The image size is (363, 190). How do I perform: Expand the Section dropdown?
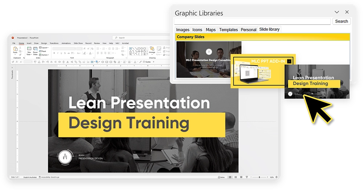click(x=44, y=55)
